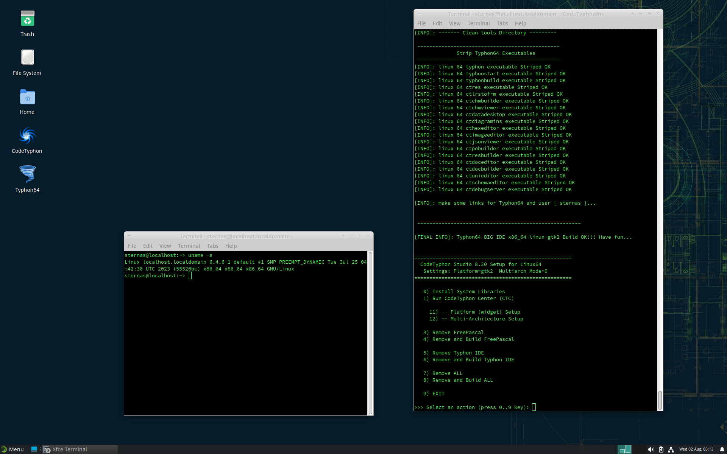This screenshot has width=727, height=454.
Task: Shade the uname terminal with up-arrow button
Action: [x=343, y=236]
